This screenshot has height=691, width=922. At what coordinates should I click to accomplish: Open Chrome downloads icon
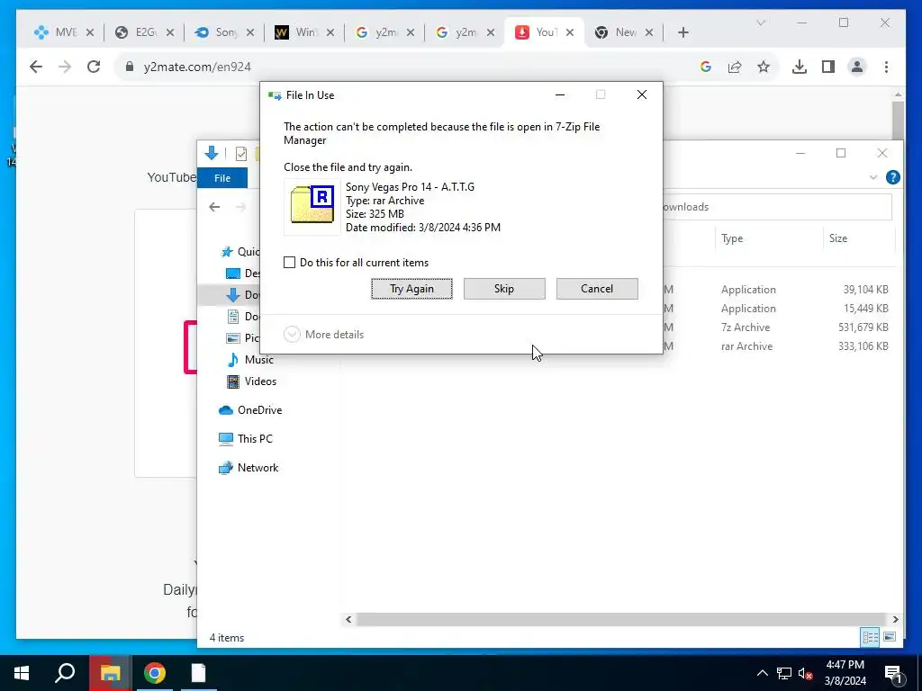[x=800, y=67]
